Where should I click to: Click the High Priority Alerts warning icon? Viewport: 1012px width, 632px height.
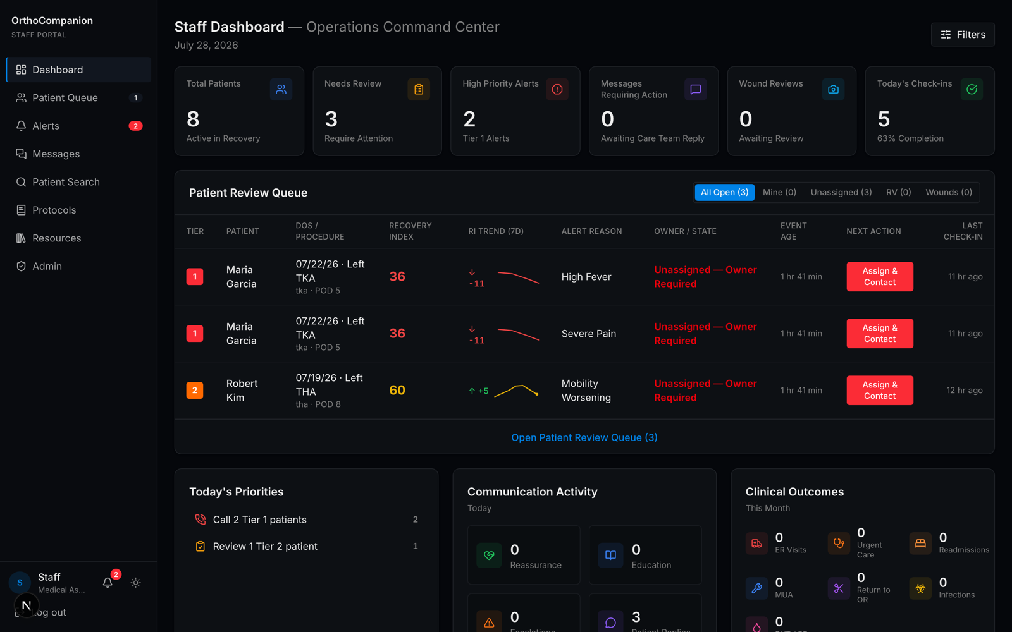coord(557,90)
